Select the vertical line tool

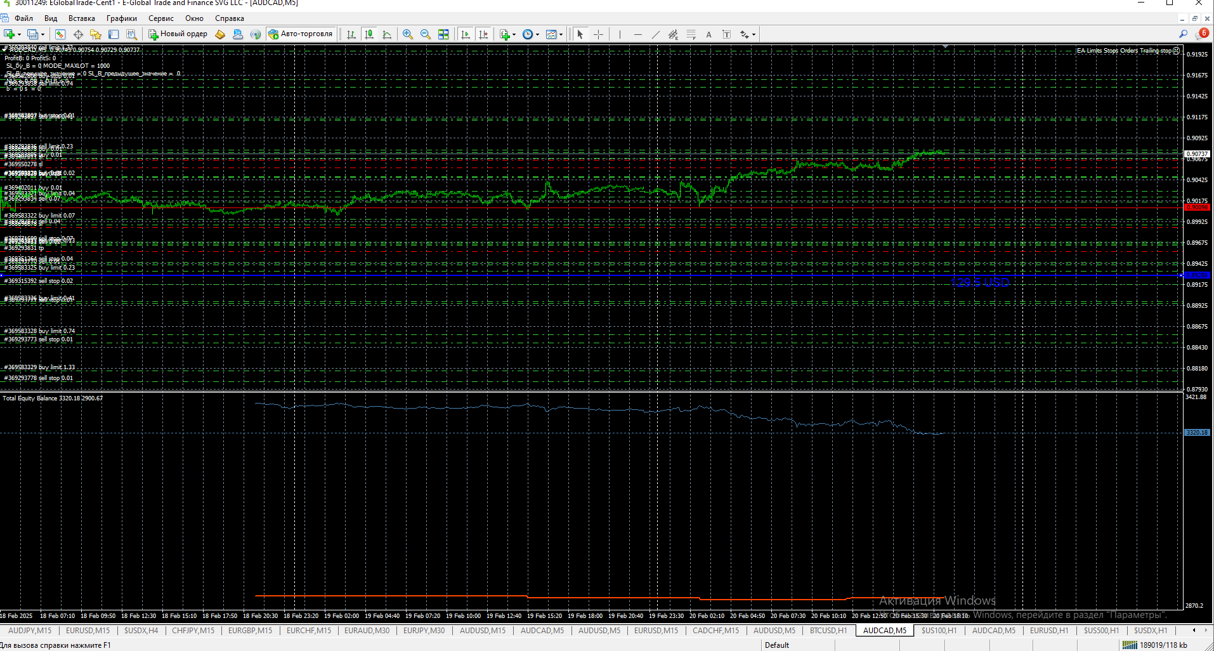619,34
